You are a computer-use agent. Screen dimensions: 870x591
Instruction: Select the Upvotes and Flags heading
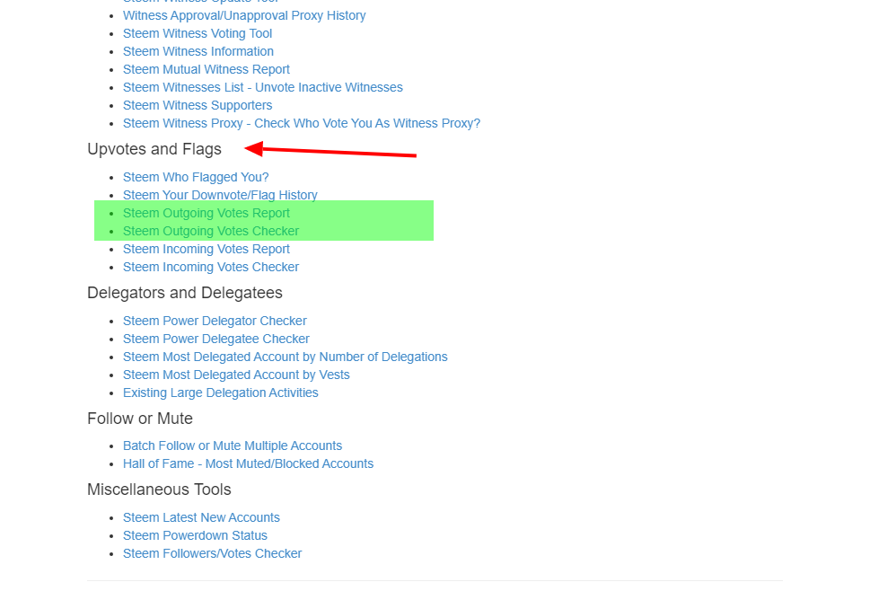(154, 149)
